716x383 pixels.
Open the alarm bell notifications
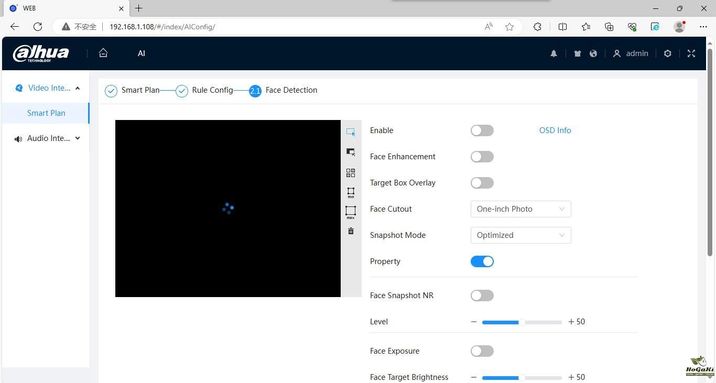(554, 53)
